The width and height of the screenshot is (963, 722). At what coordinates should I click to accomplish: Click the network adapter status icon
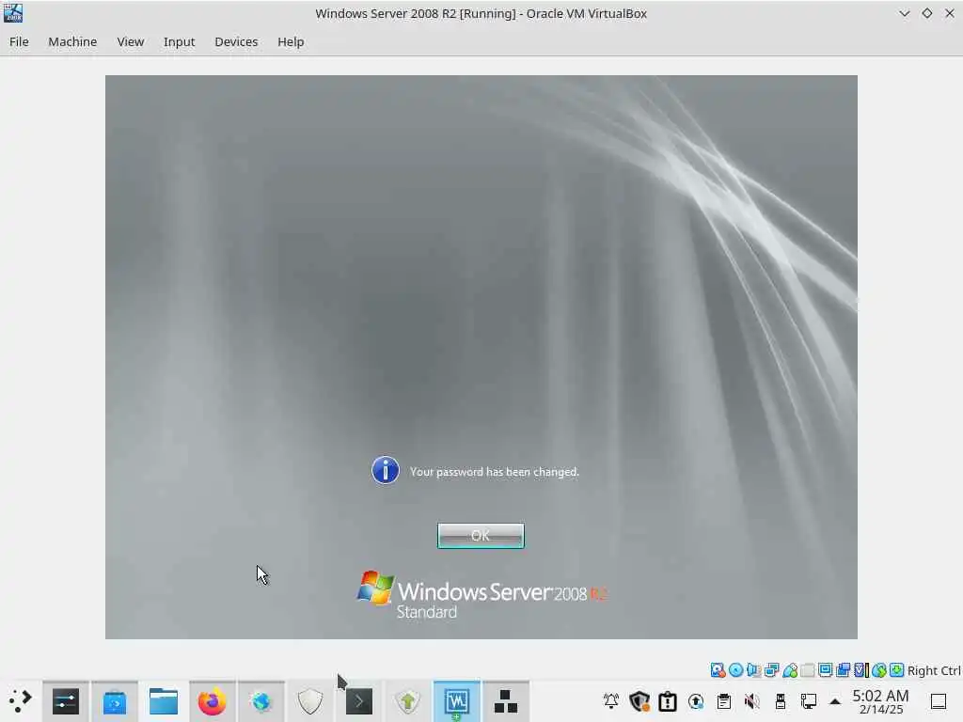pos(771,669)
